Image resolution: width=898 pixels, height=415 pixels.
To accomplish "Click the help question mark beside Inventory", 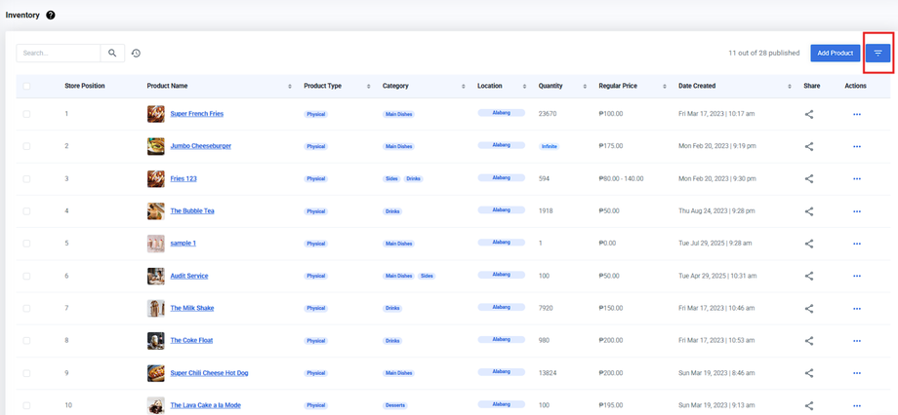I will pos(51,16).
